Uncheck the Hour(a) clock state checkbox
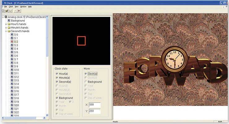The height and width of the screenshot is (124, 229). tap(57, 74)
